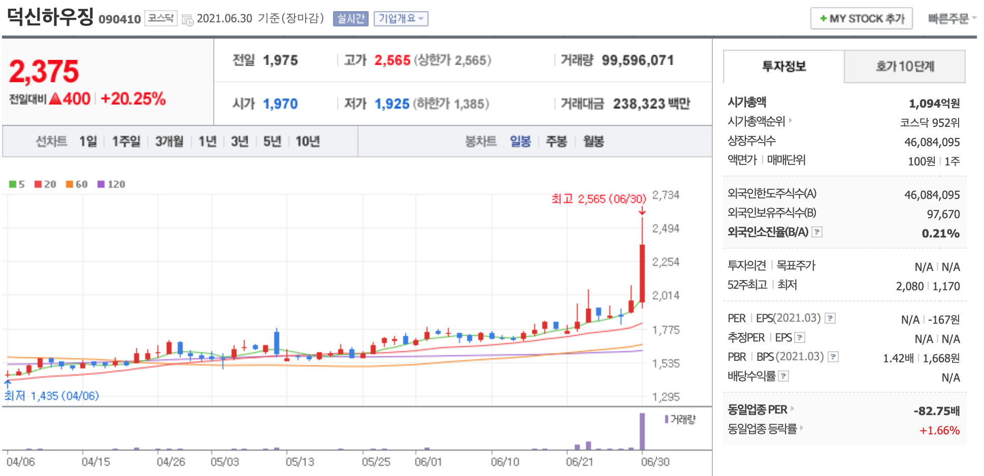This screenshot has height=476, width=984.
Task: Click the 봉차트 label
Action: [481, 142]
